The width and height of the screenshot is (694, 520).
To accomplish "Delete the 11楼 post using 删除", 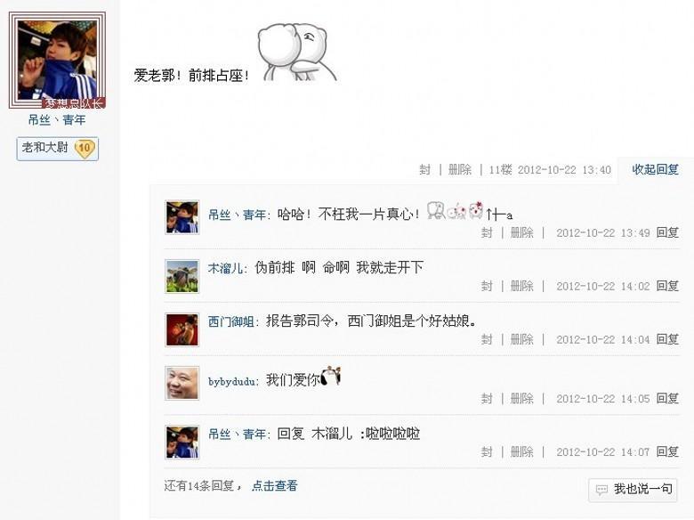I will click(x=460, y=170).
